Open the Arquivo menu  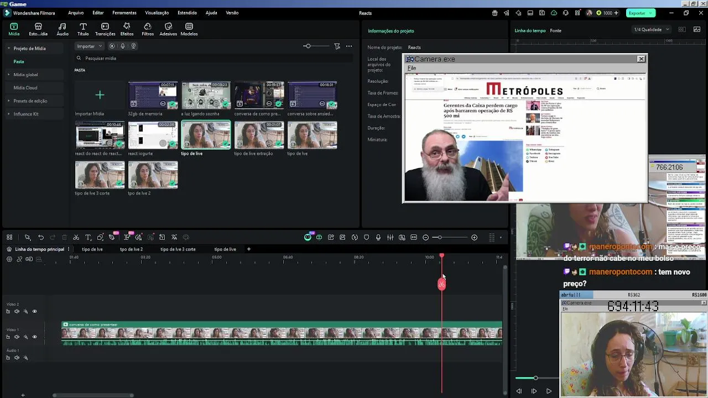pyautogui.click(x=76, y=13)
